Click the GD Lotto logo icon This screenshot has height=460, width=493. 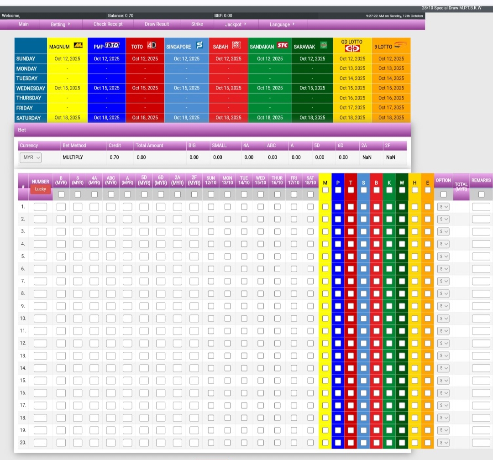(352, 48)
